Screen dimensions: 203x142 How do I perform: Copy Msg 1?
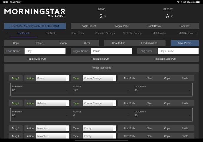coord(167,78)
